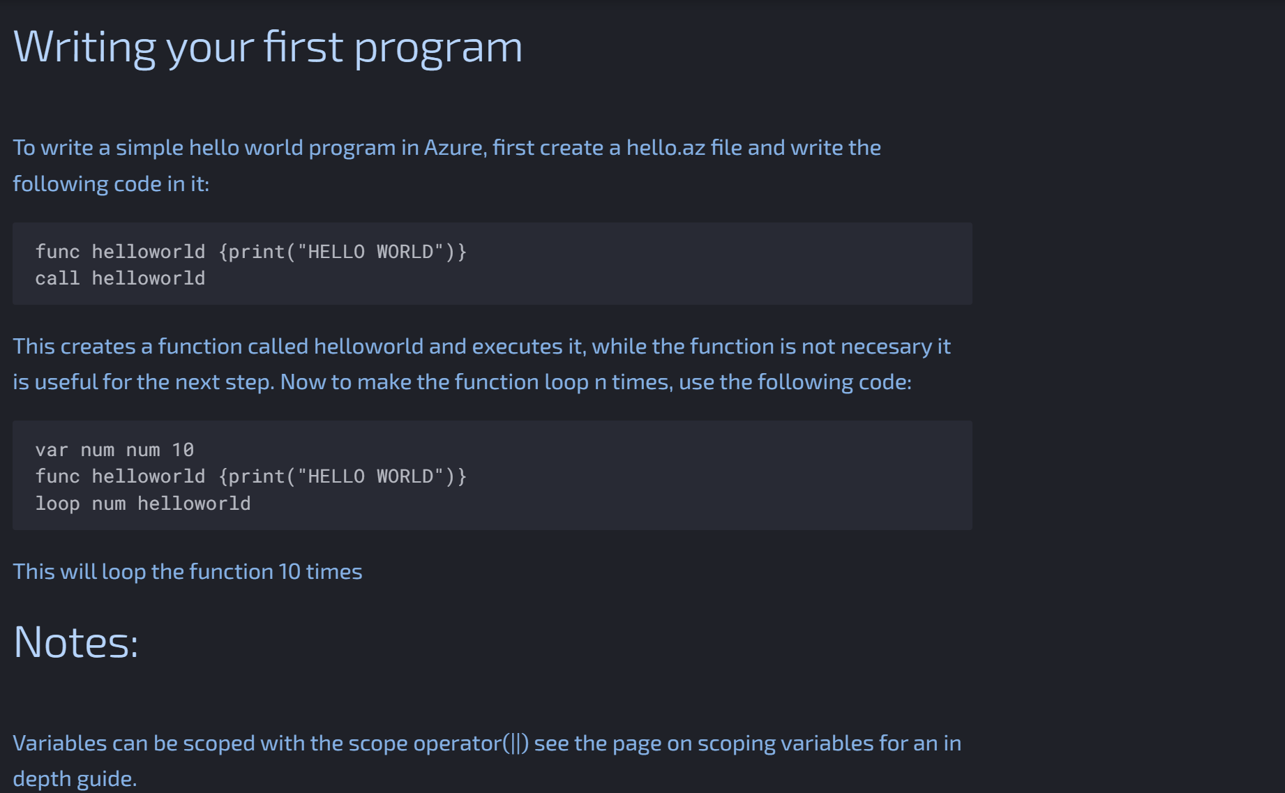1285x793 pixels.
Task: Click "This will loop the function 10 times"
Action: coord(188,572)
